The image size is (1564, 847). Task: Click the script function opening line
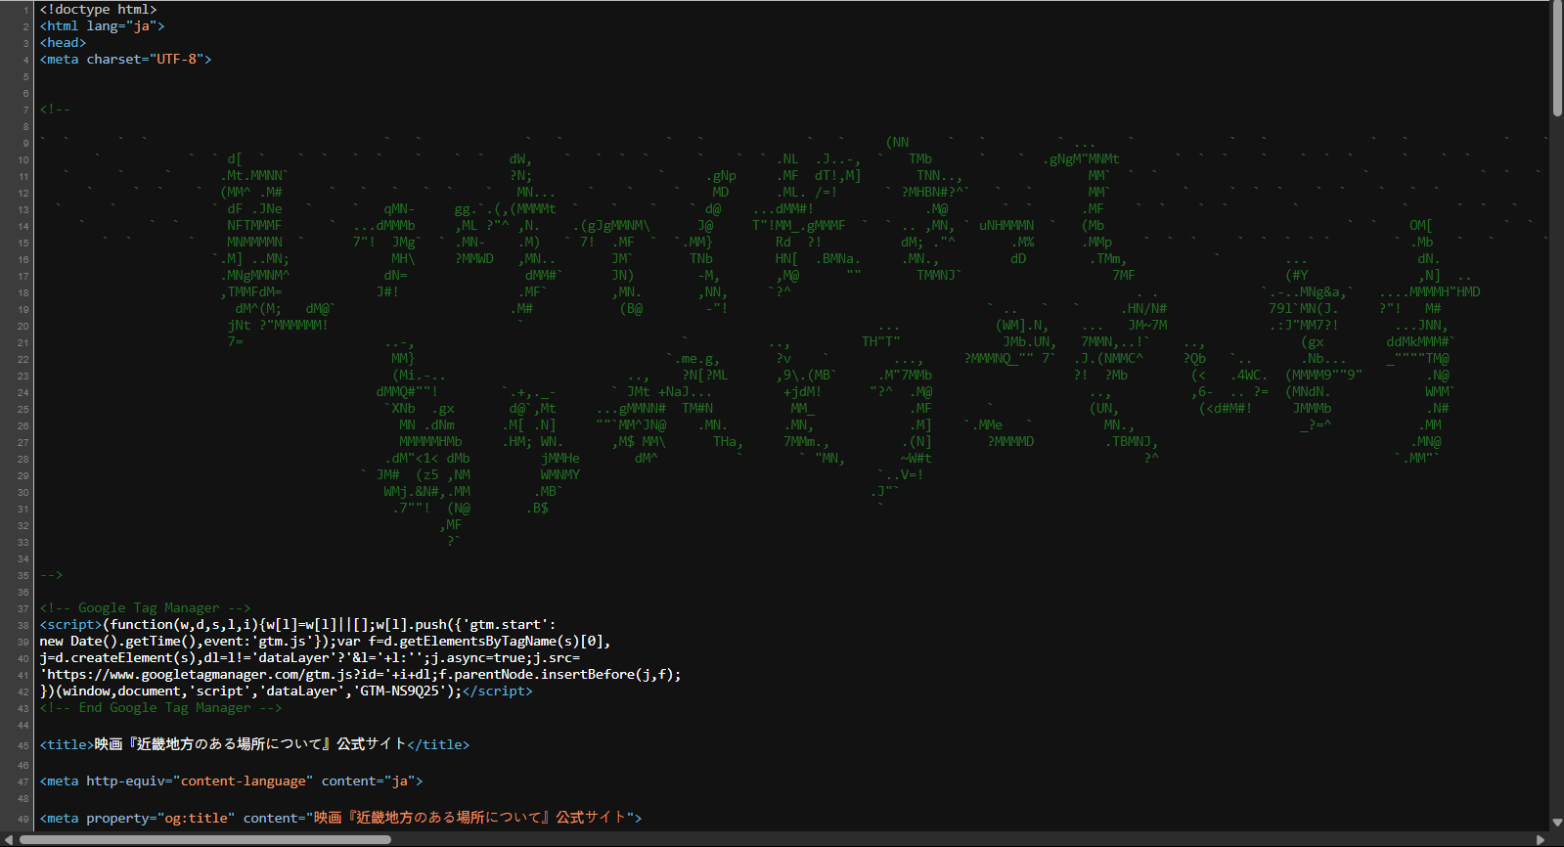[297, 625]
